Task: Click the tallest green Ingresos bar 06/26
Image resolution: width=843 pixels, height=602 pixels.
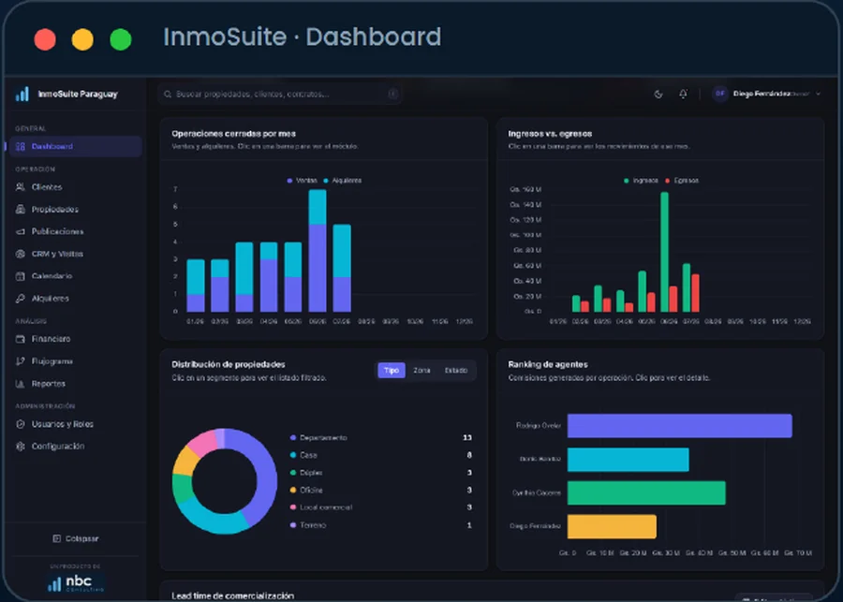Action: [x=664, y=252]
